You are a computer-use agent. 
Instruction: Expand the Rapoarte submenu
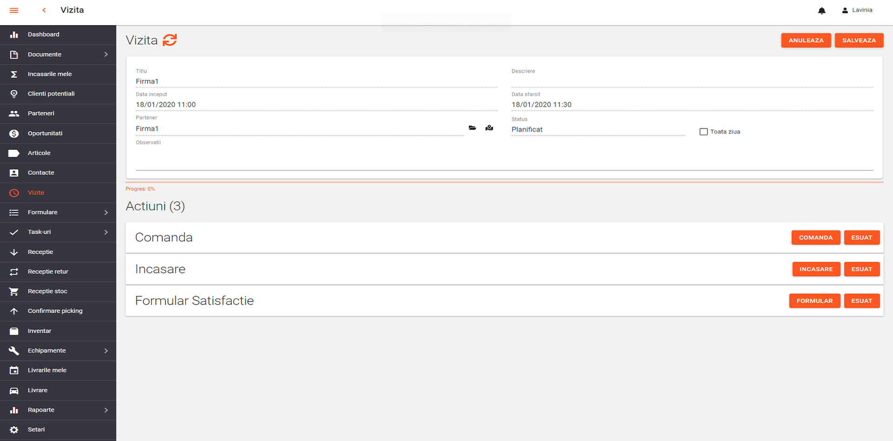[x=106, y=410]
